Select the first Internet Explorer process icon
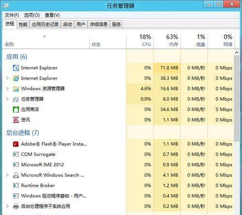The image size is (242, 215). [16, 68]
